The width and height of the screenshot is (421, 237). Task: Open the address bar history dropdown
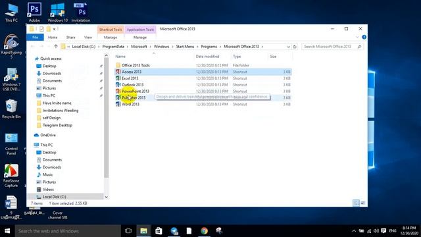(x=288, y=47)
